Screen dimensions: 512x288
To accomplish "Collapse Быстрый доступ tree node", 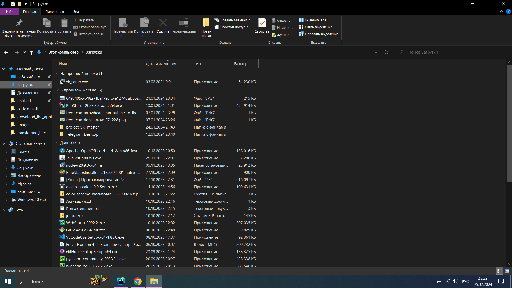I will coord(4,69).
